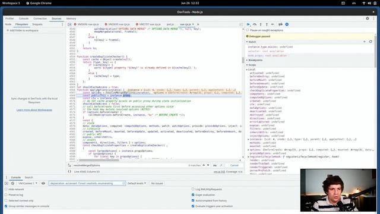
Task: Open Learn more about Workspaces link
Action: click(34, 110)
